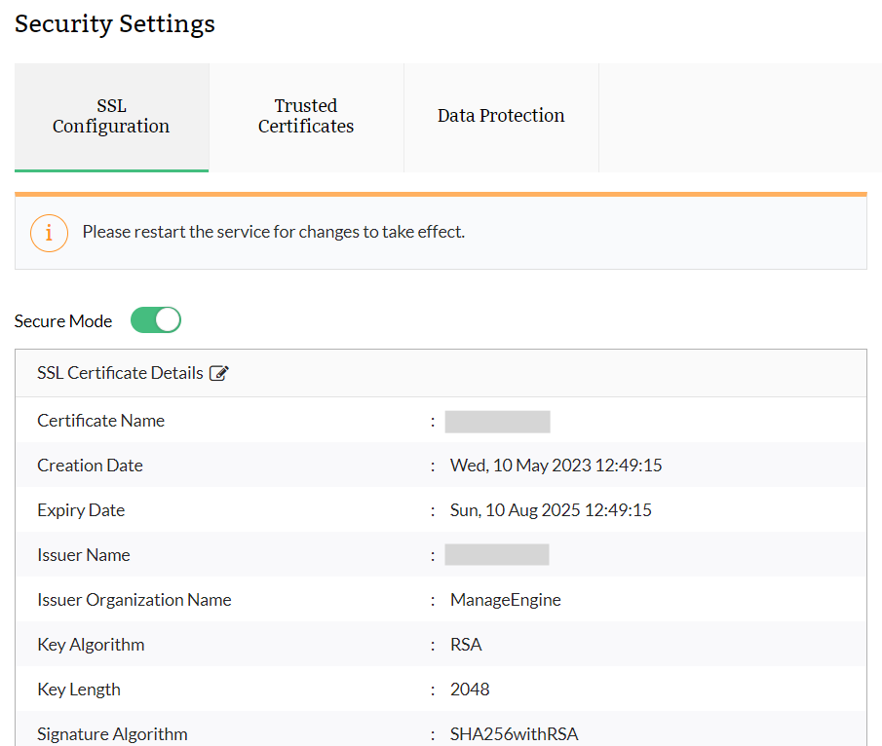Image resolution: width=882 pixels, height=746 pixels.
Task: Open the Data Protection tab
Action: click(x=501, y=115)
